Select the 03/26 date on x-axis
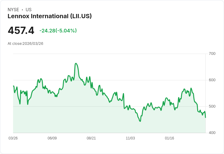Screen dimensions: 224x154 point(13,138)
